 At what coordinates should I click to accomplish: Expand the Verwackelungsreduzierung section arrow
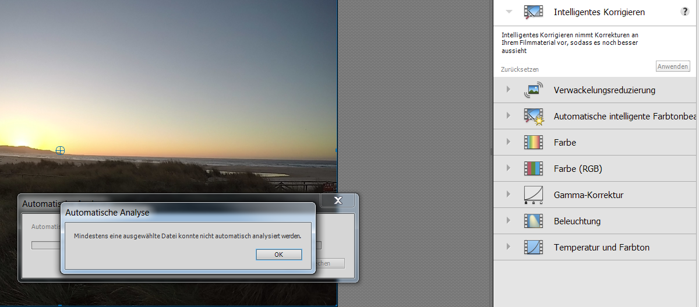click(509, 90)
